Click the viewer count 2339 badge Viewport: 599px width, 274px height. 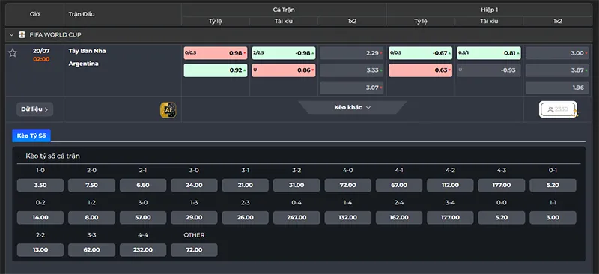(558, 109)
